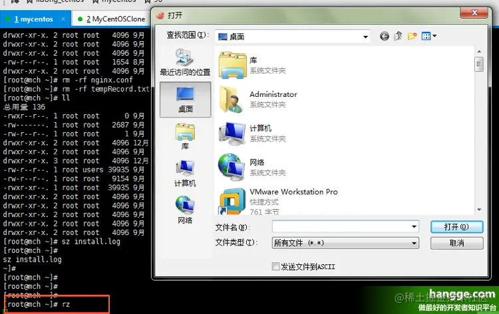Screen dimensions: 499x314
Task: Open the 文件名 combo box dropdown arrow
Action: [414, 226]
